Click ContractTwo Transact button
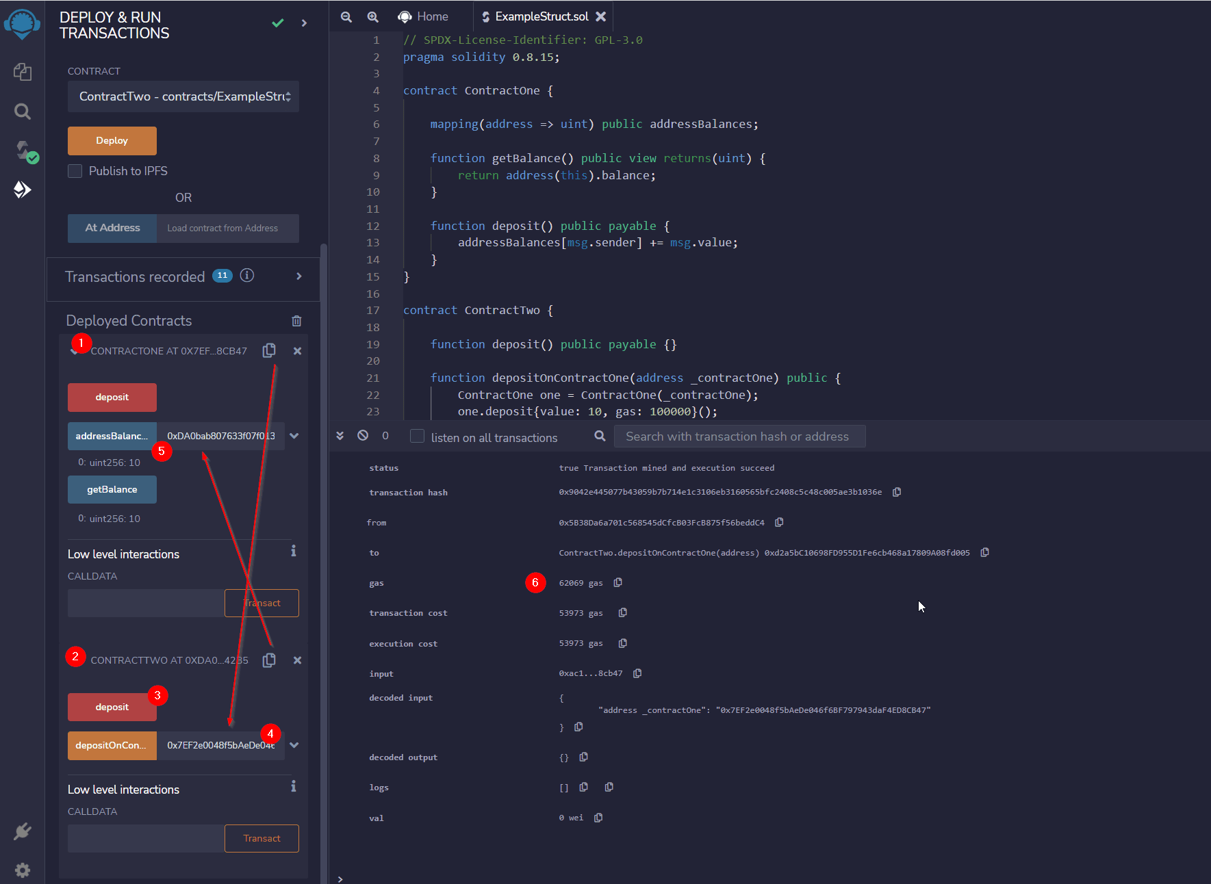The height and width of the screenshot is (884, 1211). click(262, 838)
